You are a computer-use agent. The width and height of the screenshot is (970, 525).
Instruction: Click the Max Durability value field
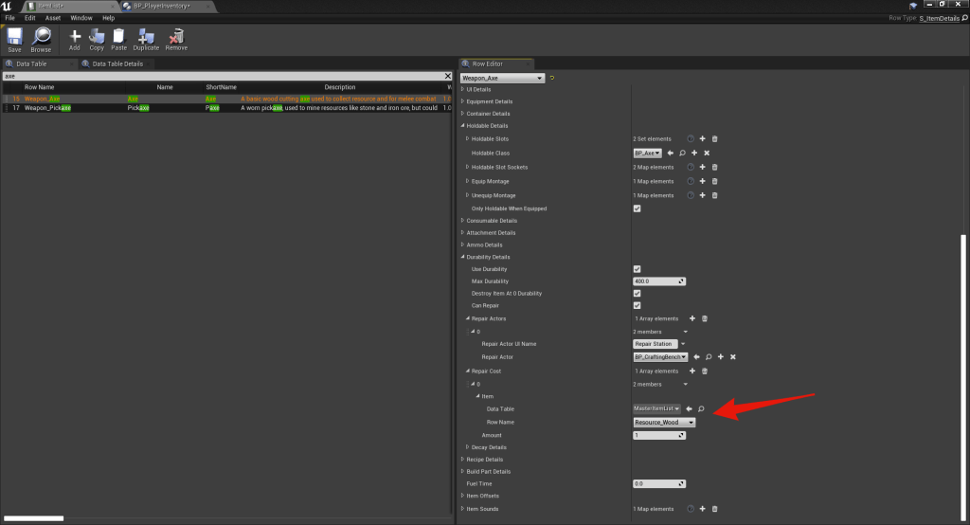point(658,281)
